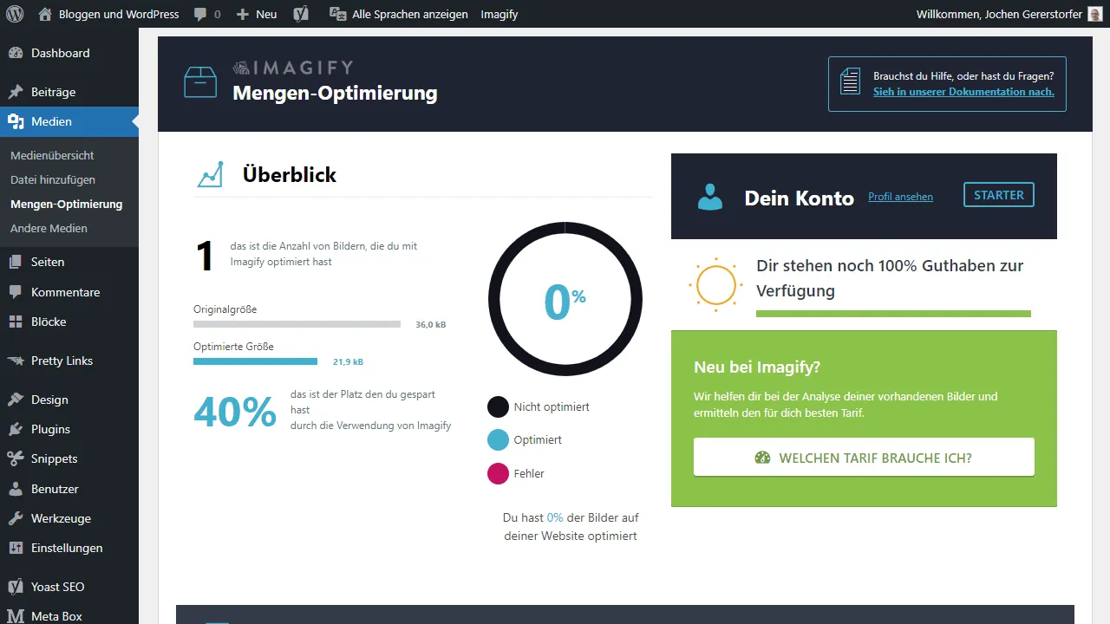The image size is (1110, 624).
Task: Click the translation icon beside Alle Sprachen anzeigen
Action: coord(337,14)
